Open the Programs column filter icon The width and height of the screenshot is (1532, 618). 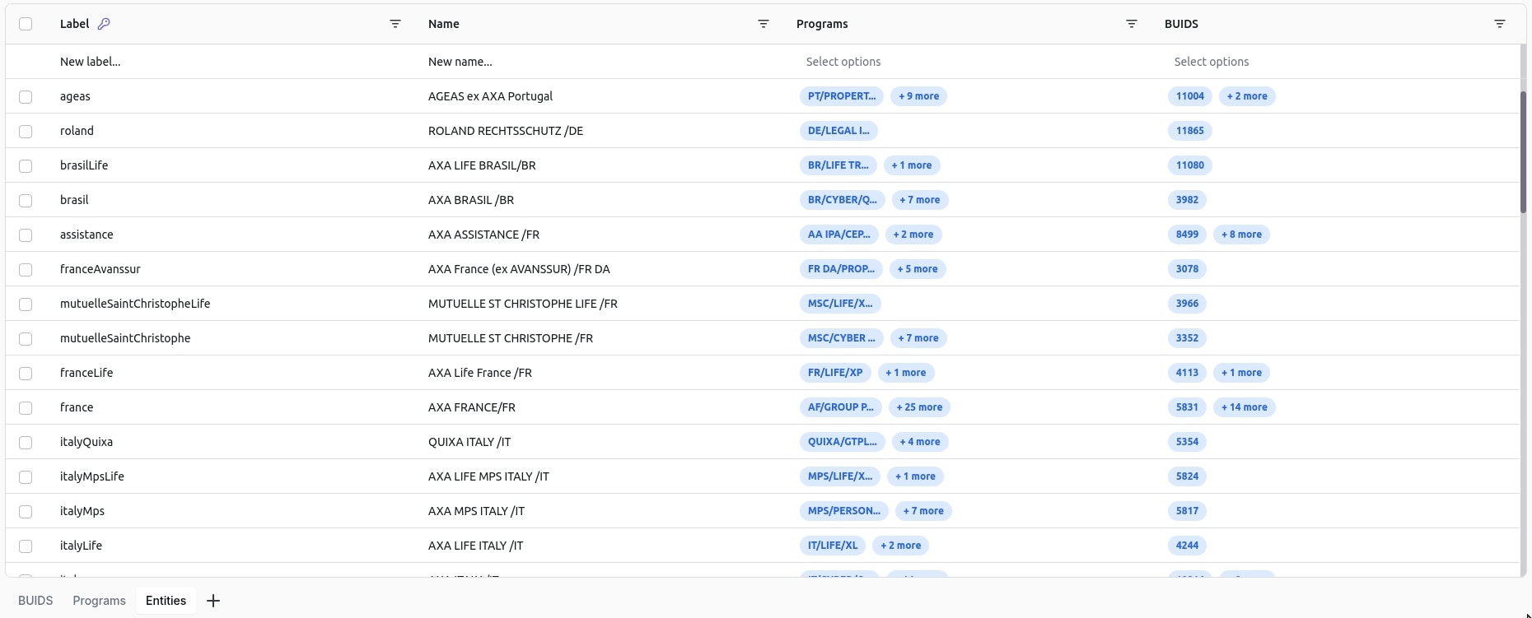tap(1132, 24)
